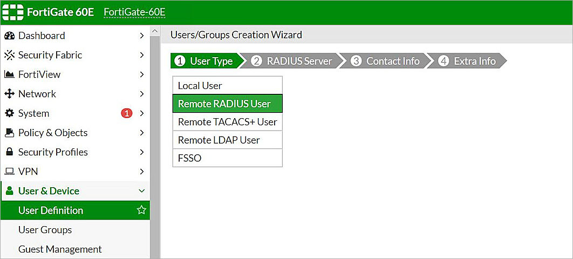
Task: Collapse the User & Device section chevron
Action: click(x=142, y=190)
